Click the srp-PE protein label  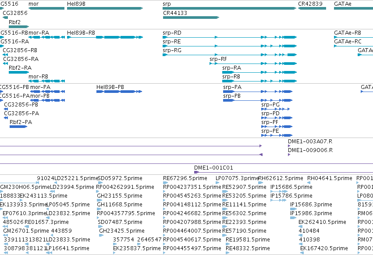pyautogui.click(x=270, y=131)
